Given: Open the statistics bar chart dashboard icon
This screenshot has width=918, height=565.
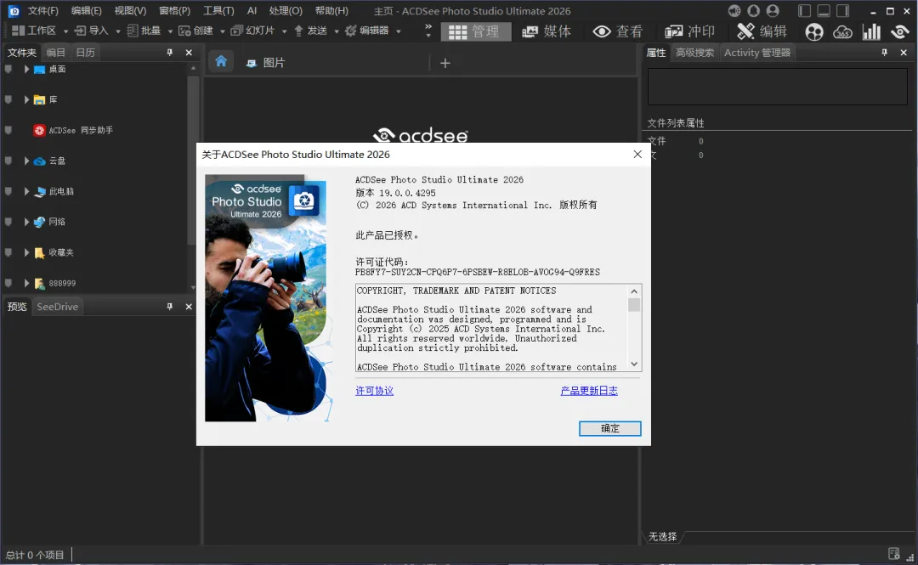Looking at the screenshot, I should [871, 31].
